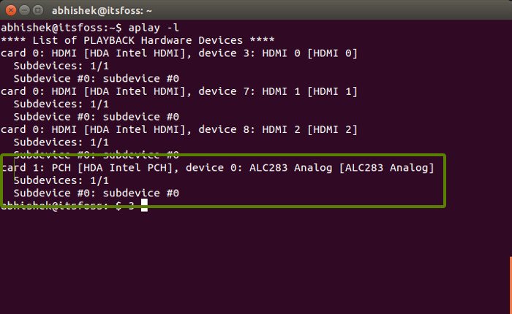Click 'Subdevices: 1/1' under HDMI 2

pyautogui.click(x=61, y=142)
